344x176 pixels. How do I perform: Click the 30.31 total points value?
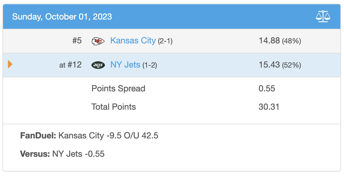[x=269, y=107]
